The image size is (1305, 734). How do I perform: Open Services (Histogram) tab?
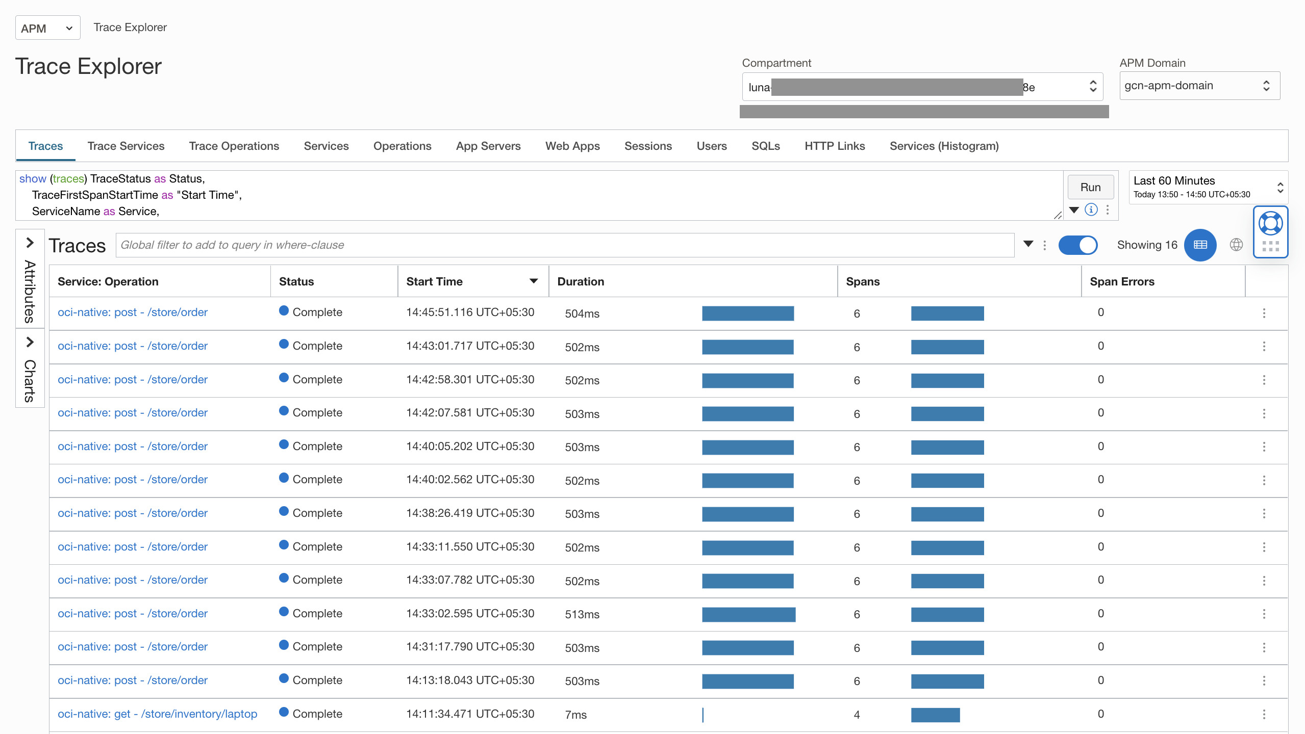coord(944,146)
